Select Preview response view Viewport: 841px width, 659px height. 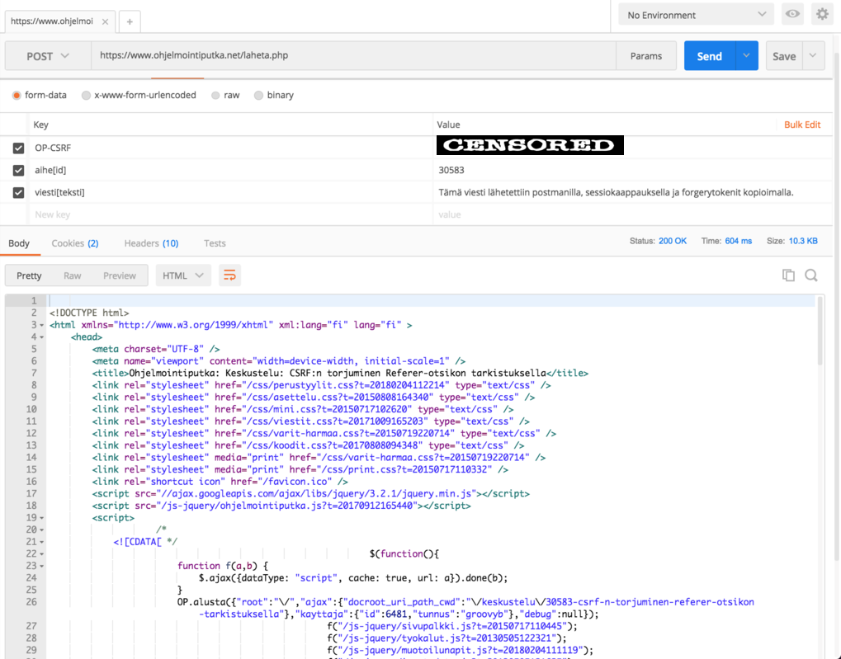[x=120, y=275]
